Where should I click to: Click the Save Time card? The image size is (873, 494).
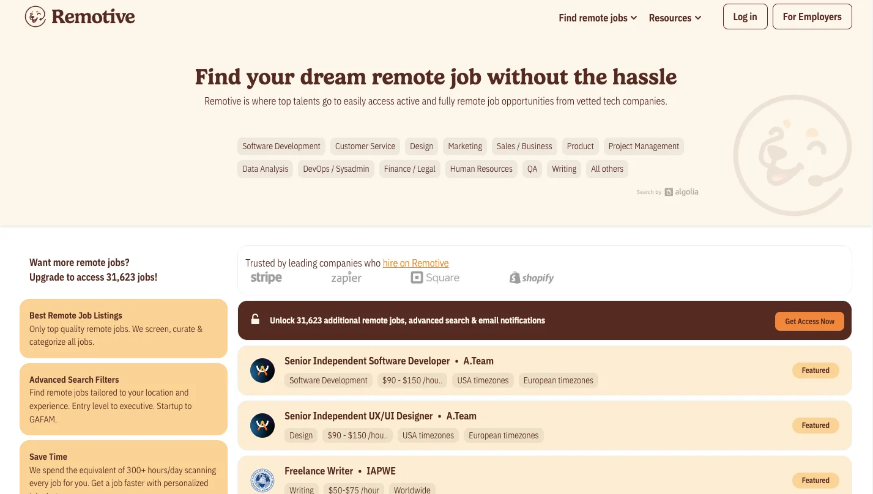[124, 467]
